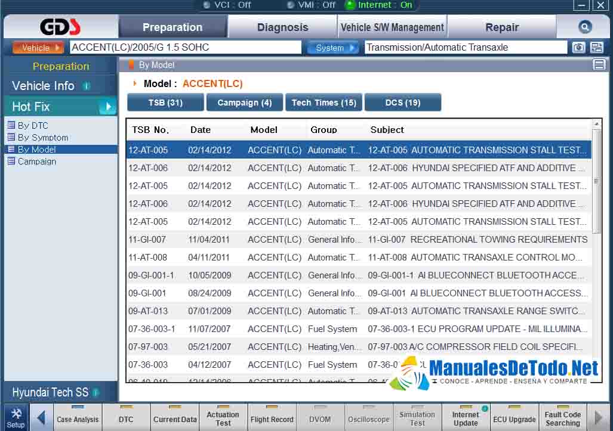The width and height of the screenshot is (613, 431).
Task: Open Oscilloscope tool
Action: [369, 418]
